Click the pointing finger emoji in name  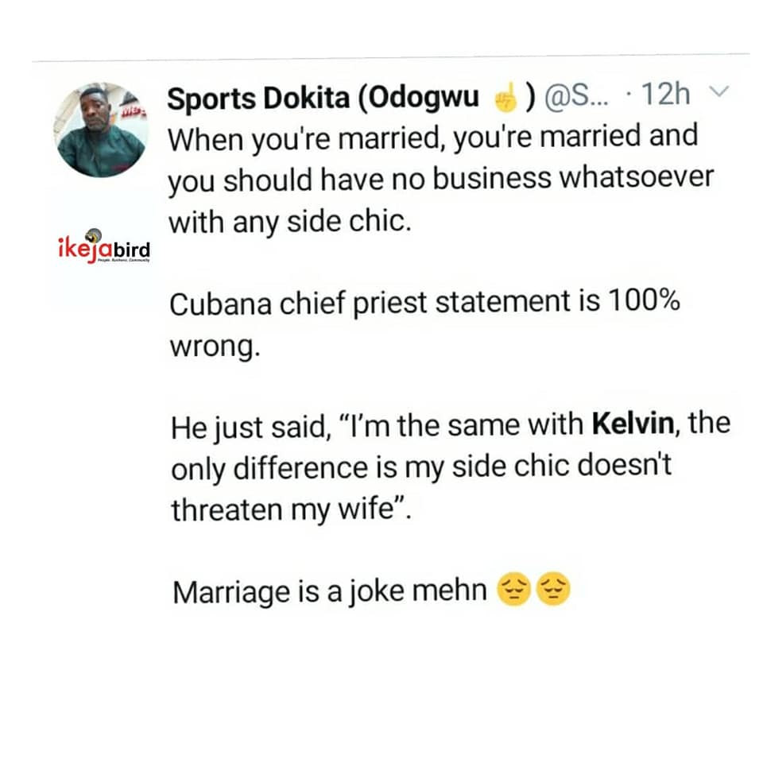[x=505, y=99]
